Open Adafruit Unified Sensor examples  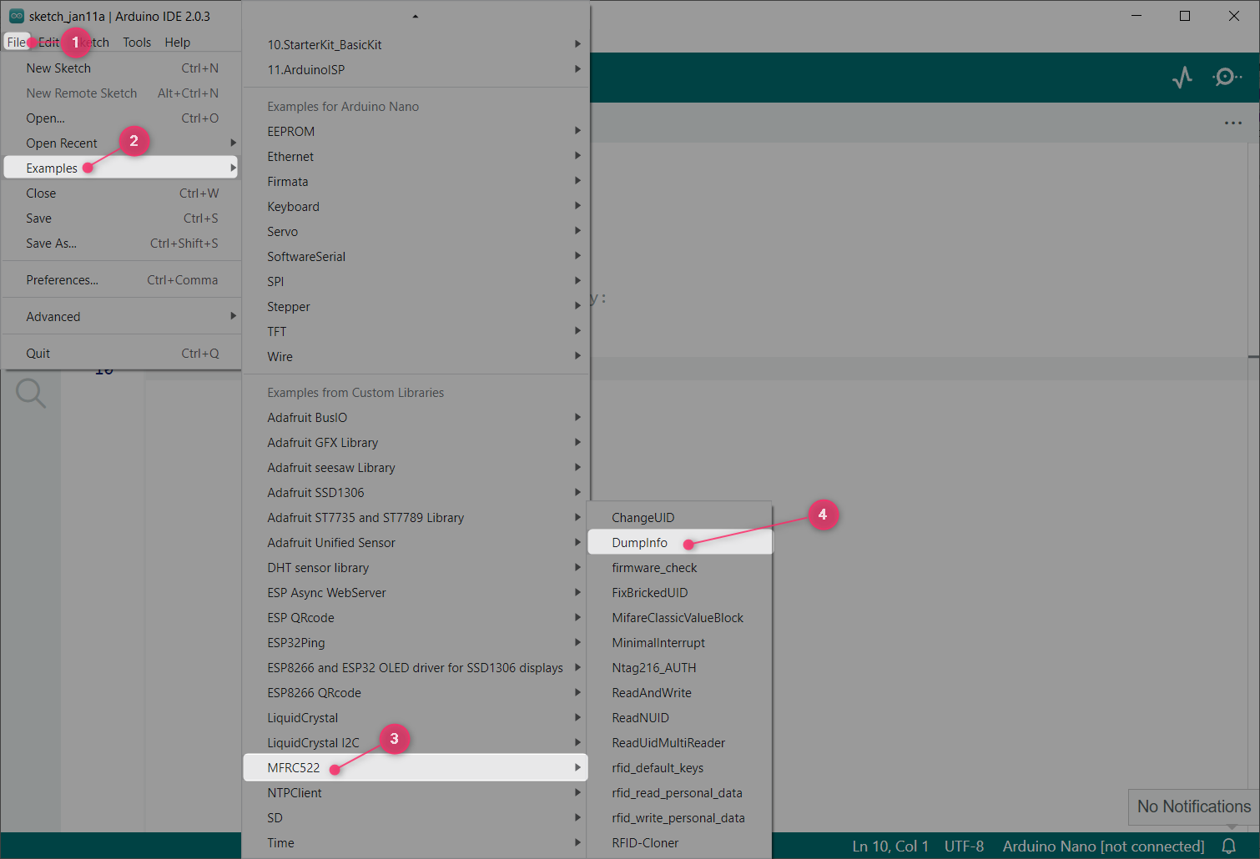416,543
